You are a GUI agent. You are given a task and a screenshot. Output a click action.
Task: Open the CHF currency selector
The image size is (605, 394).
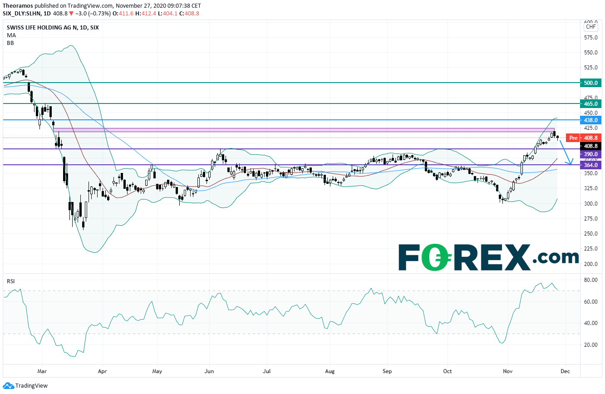(x=591, y=27)
